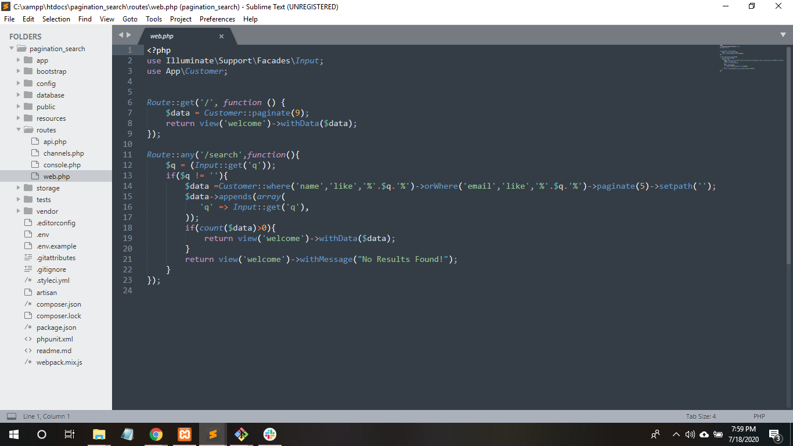This screenshot has height=446, width=793.
Task: Open Slack from the taskbar
Action: tap(270, 434)
